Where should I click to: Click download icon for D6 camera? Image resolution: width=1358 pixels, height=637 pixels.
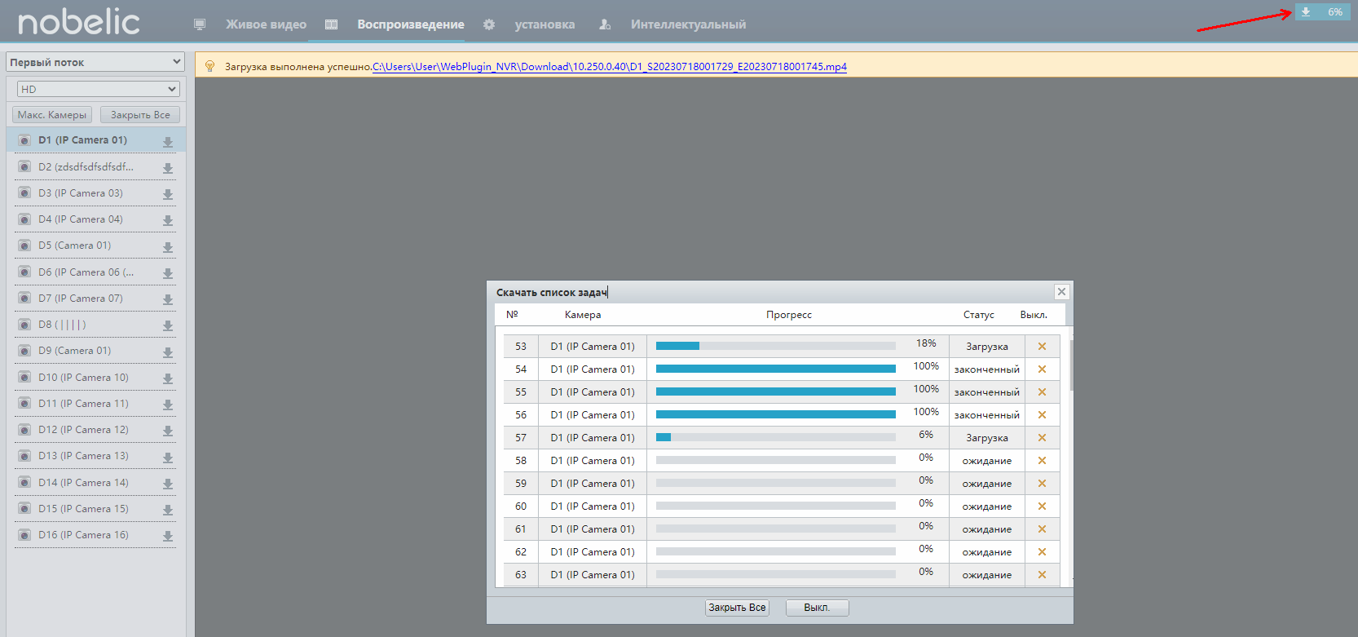168,273
